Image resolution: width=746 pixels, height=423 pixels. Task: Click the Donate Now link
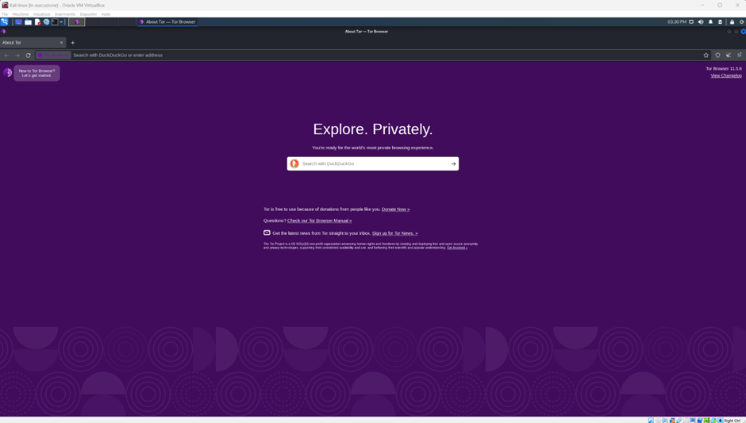tap(395, 210)
